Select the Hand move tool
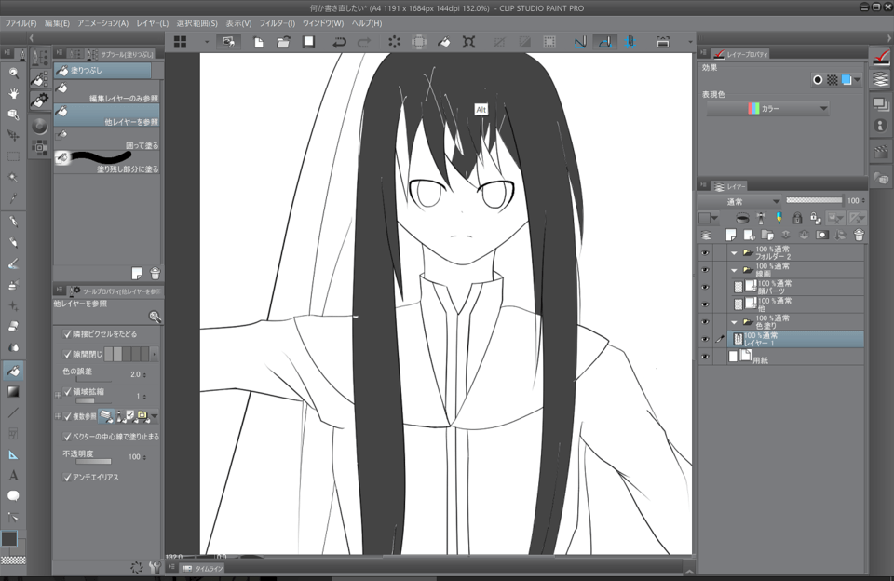 click(x=13, y=93)
